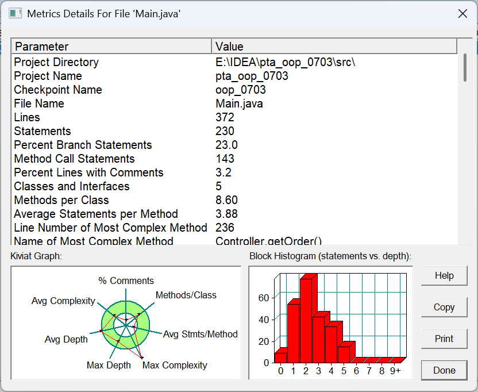Select the Project Name row label
The width and height of the screenshot is (478, 392).
tap(48, 76)
